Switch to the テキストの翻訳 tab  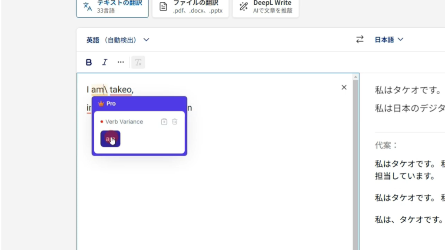113,8
